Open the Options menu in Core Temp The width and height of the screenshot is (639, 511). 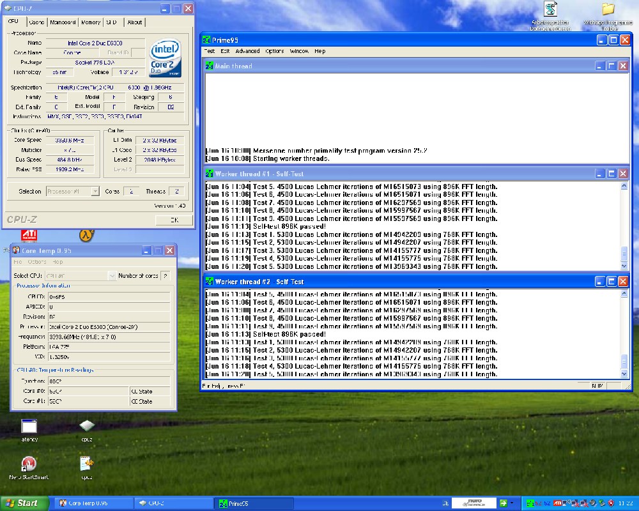[x=37, y=262]
